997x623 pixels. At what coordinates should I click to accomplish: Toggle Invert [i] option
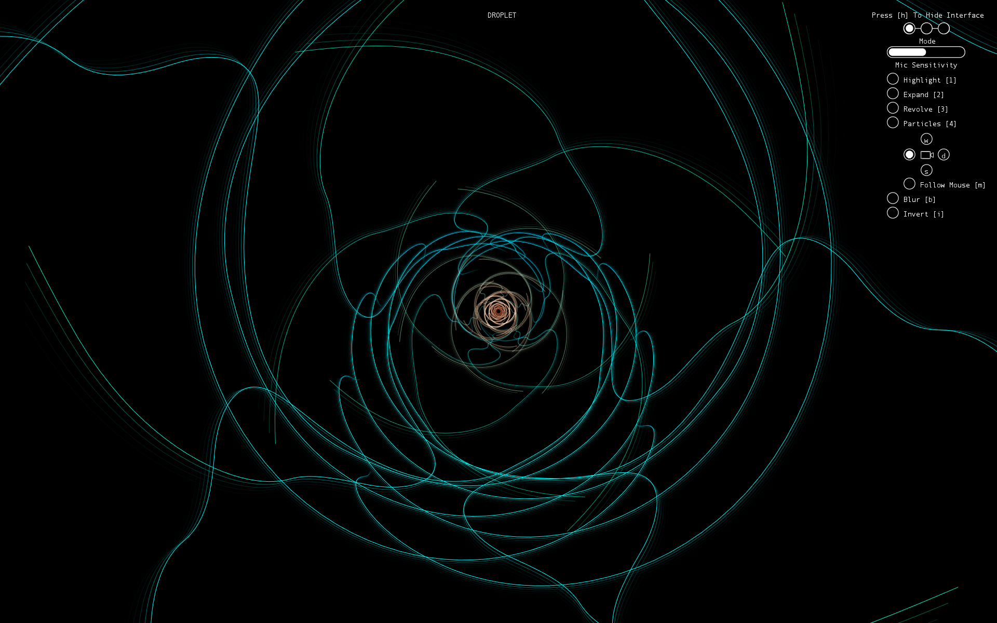coord(893,214)
